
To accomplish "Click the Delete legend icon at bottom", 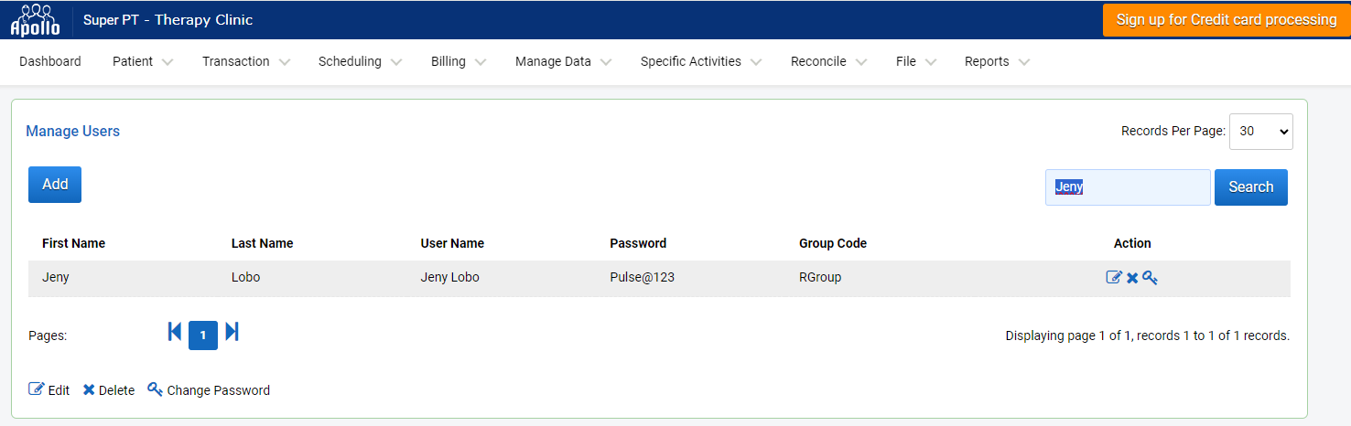I will (x=89, y=389).
